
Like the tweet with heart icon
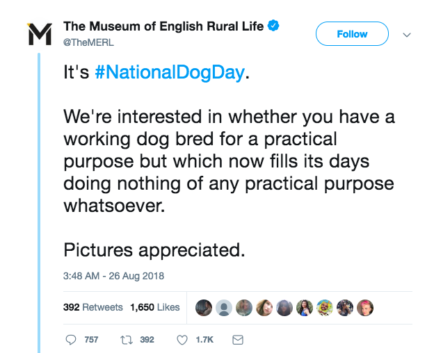click(182, 340)
